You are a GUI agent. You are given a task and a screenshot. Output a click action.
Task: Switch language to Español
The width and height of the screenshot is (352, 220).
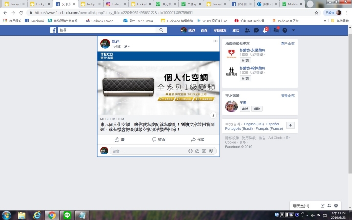pyautogui.click(x=272, y=124)
